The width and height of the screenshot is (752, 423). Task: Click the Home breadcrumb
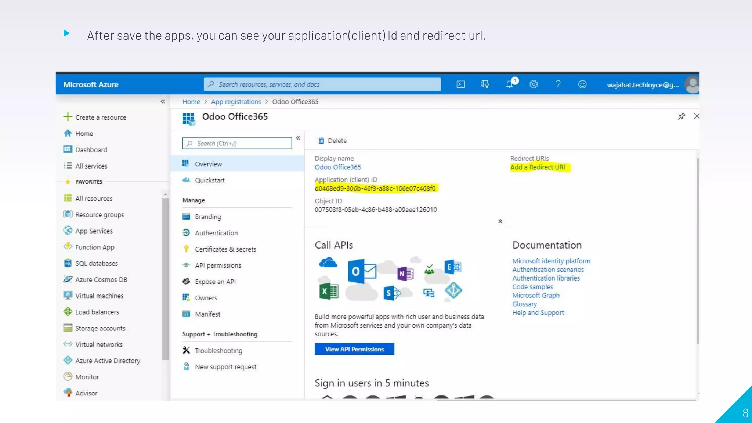[x=191, y=102]
